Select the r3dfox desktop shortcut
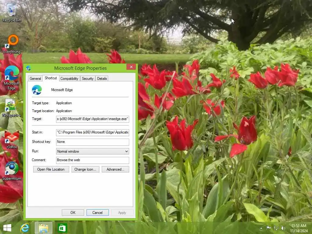The height and width of the screenshot is (234, 312). click(x=12, y=140)
